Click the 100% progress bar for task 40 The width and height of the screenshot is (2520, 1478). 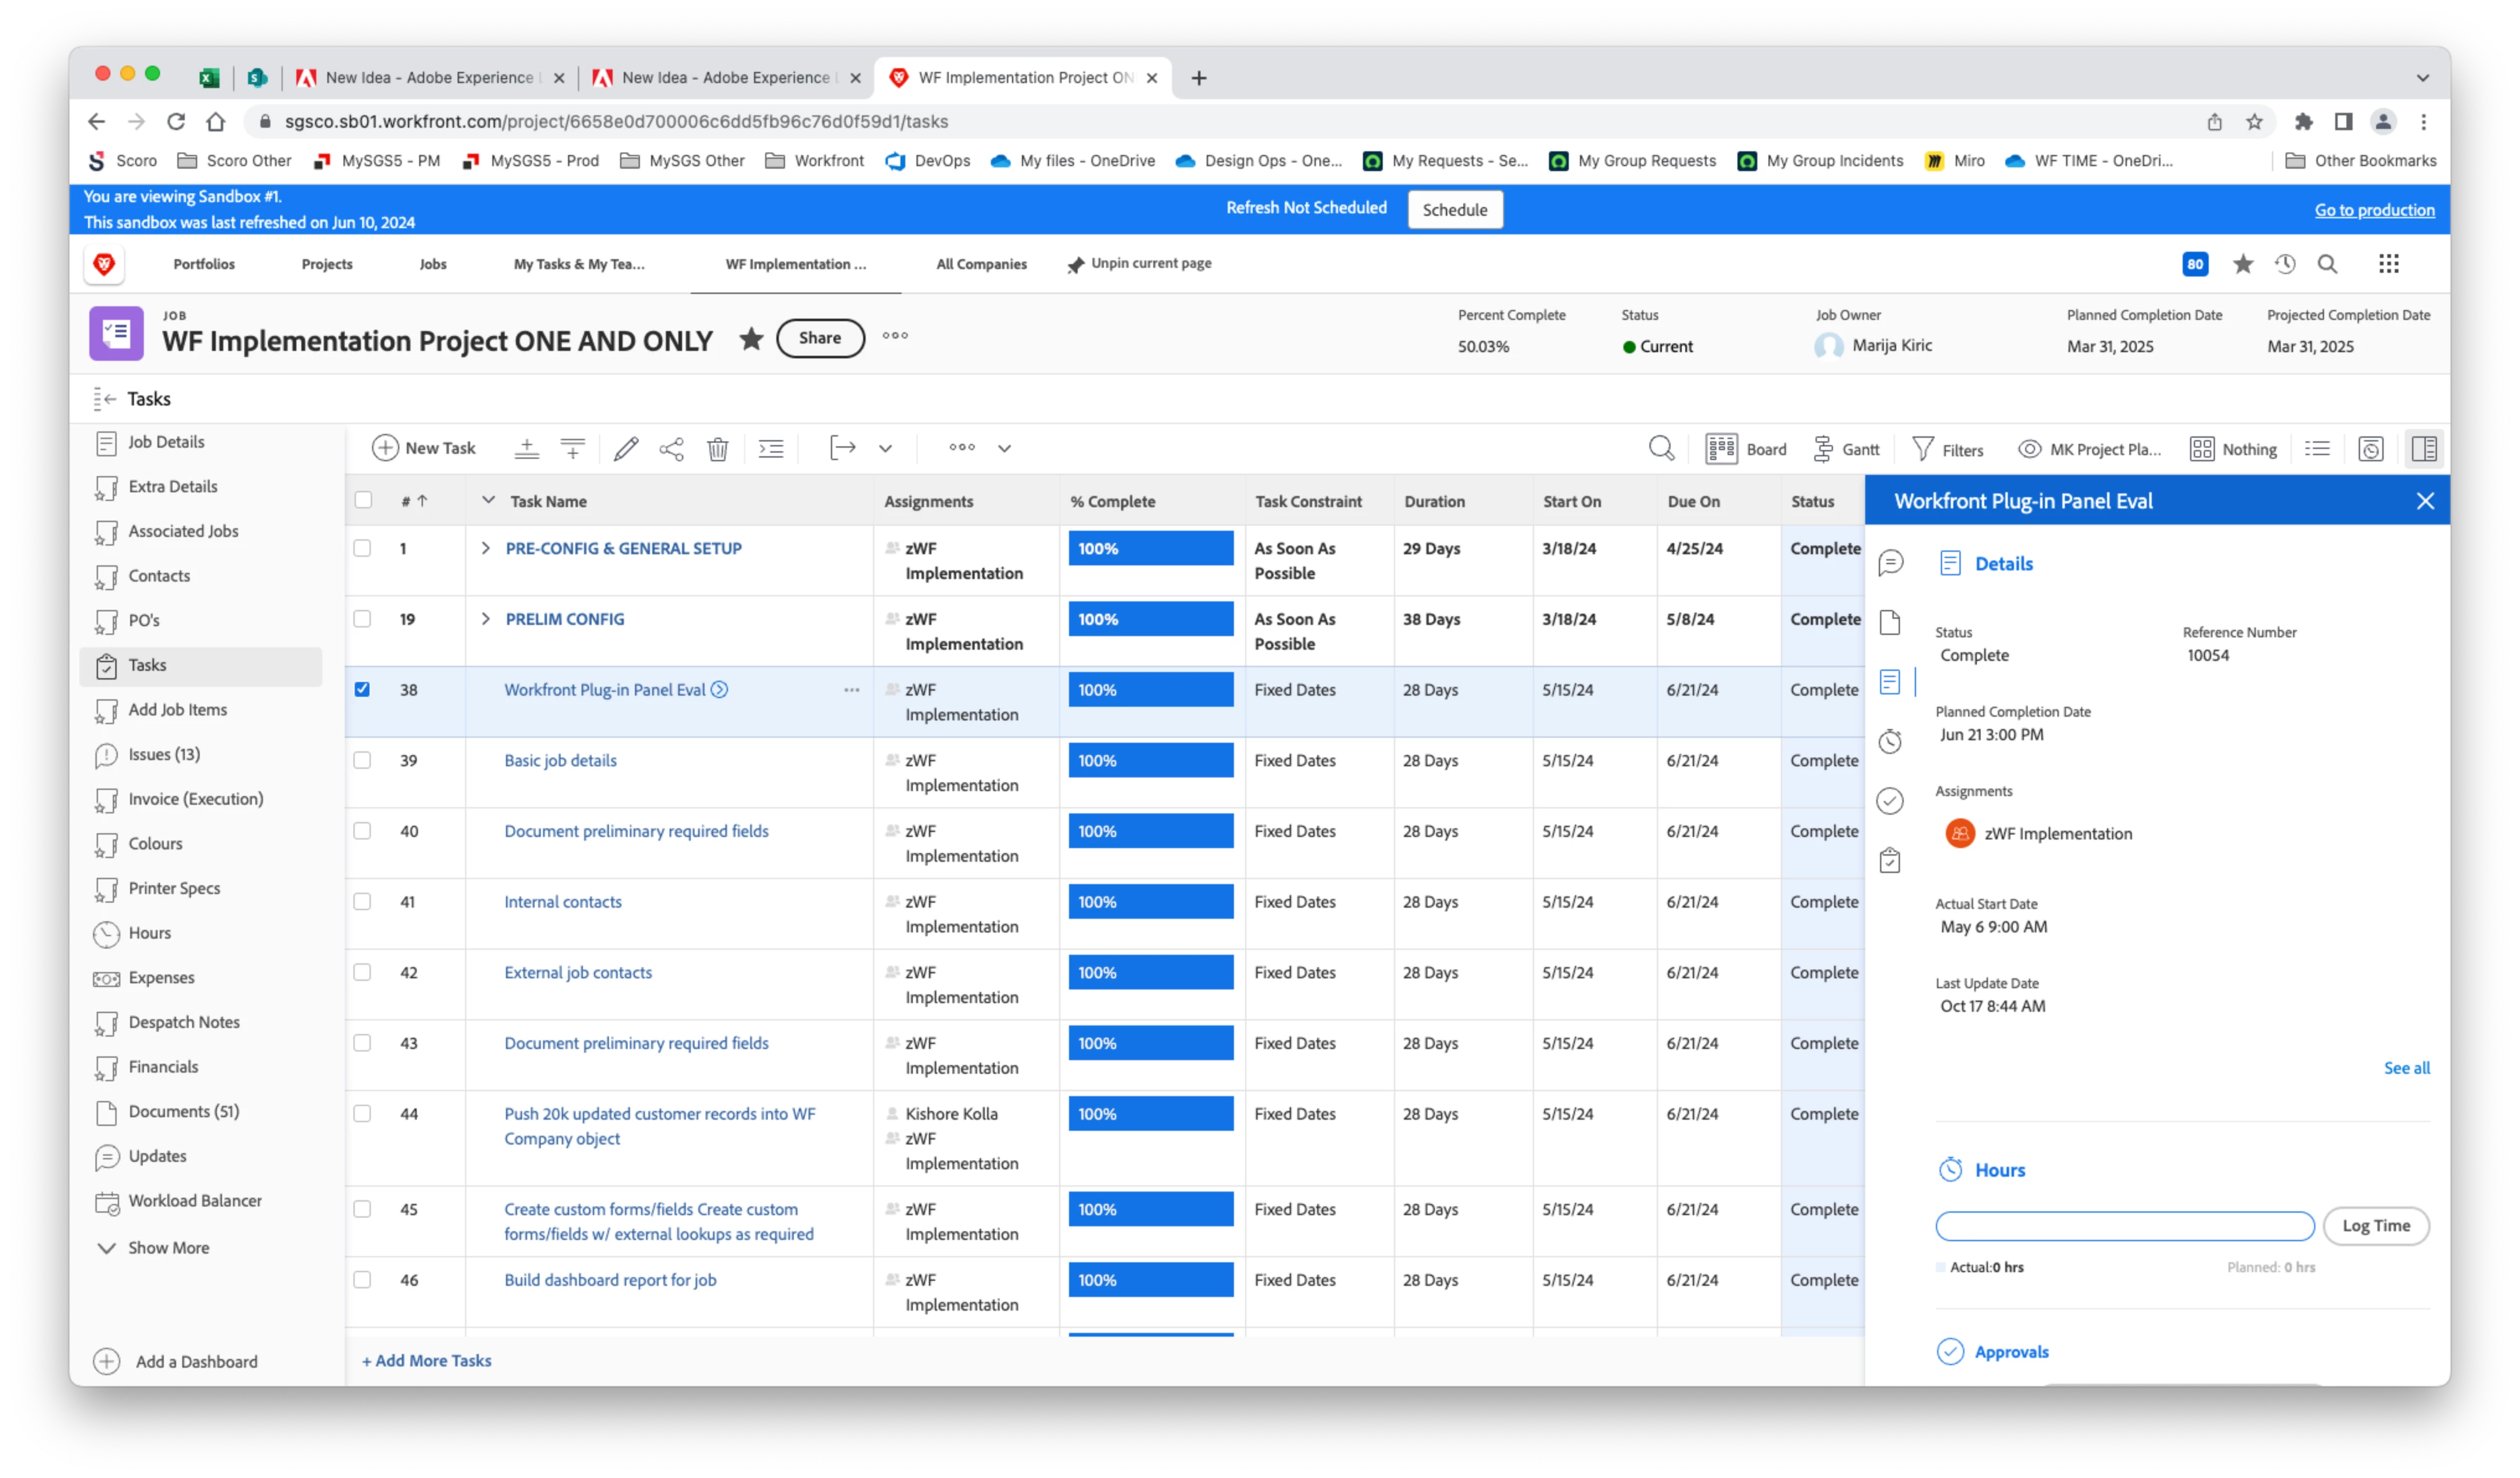pyautogui.click(x=1150, y=832)
